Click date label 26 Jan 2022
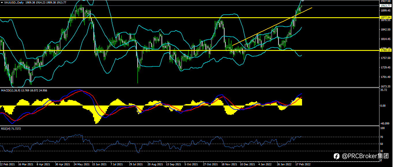 [x=284, y=164]
